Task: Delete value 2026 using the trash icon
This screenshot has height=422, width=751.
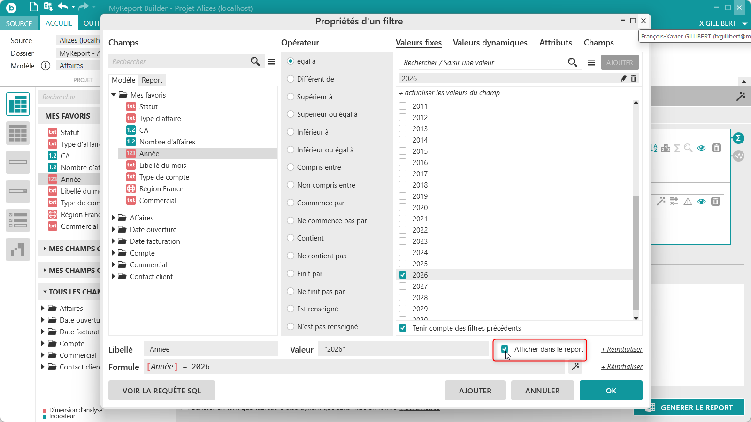Action: 634,78
